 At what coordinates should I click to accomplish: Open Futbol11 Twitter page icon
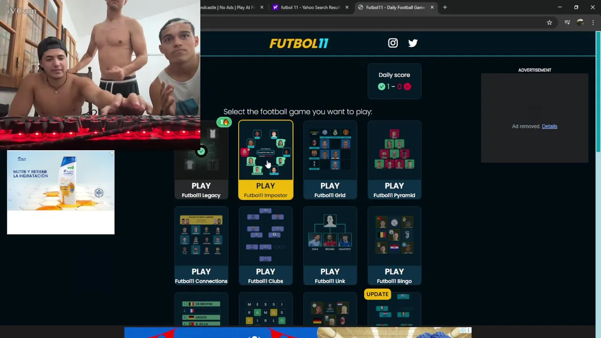(413, 43)
